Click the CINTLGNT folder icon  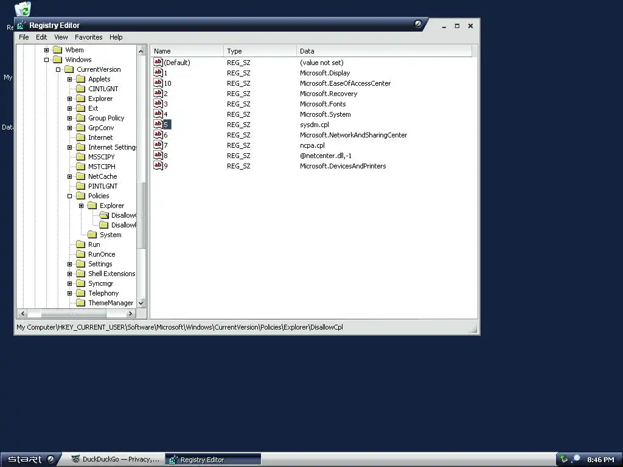81,89
